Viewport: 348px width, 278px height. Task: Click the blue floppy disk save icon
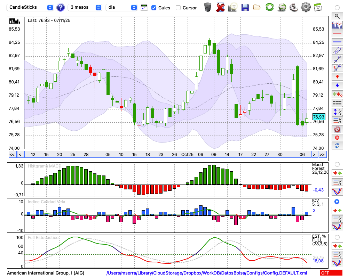(x=245, y=7)
